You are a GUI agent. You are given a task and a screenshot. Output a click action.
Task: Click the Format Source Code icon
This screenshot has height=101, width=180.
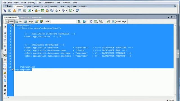(5, 94)
